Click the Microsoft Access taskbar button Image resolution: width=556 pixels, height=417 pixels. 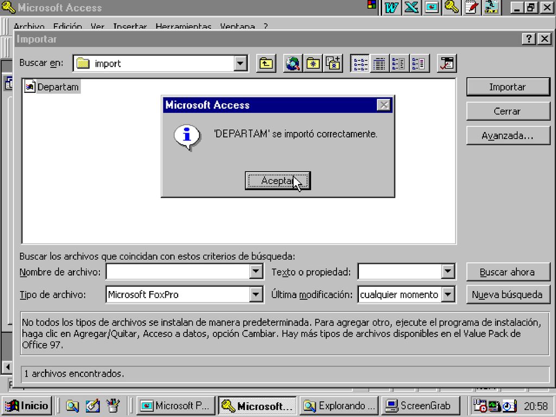click(x=257, y=406)
